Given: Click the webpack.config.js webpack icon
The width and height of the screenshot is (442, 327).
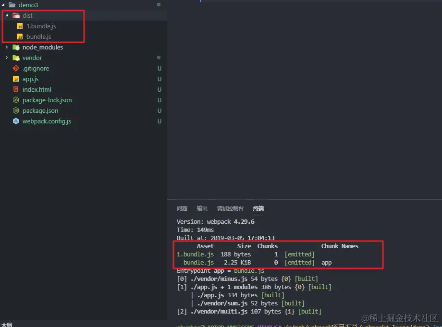Looking at the screenshot, I should click(16, 121).
